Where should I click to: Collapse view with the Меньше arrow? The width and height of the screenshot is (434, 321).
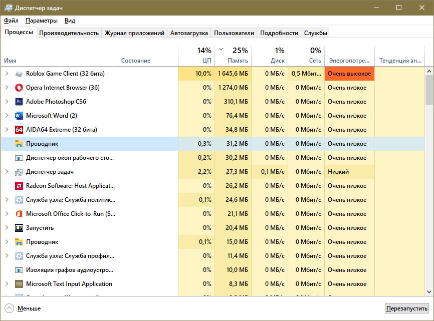pos(10,308)
